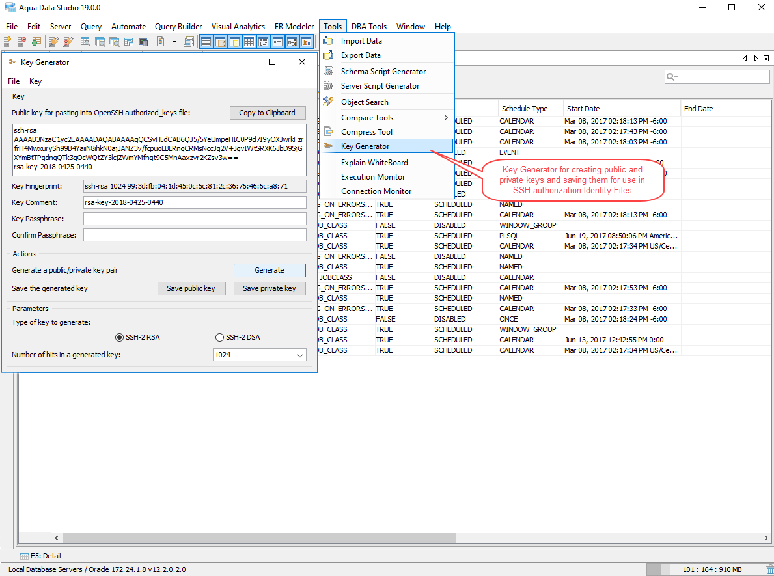Toggle the plain table grid view icon
The width and height of the screenshot is (774, 576).
pos(249,42)
